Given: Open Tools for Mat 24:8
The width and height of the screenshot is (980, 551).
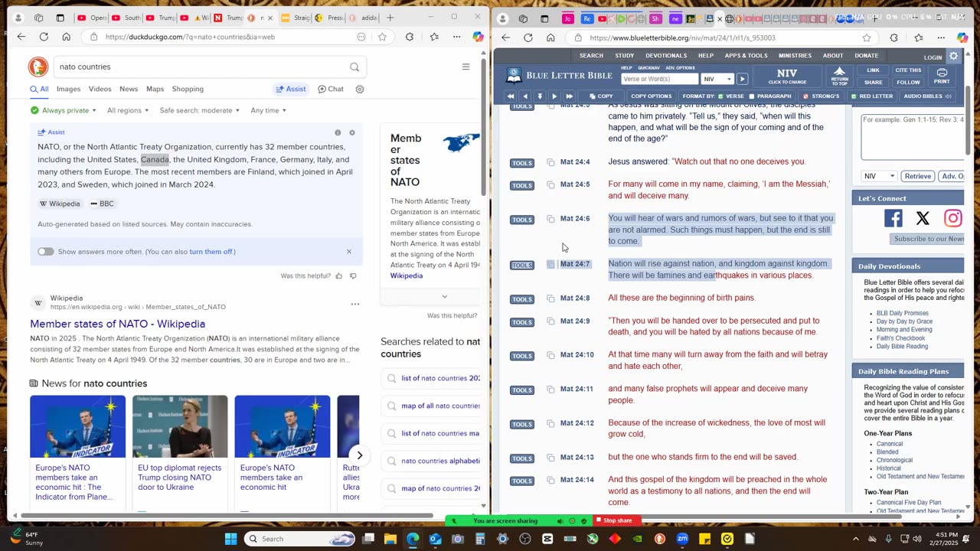Looking at the screenshot, I should [522, 299].
